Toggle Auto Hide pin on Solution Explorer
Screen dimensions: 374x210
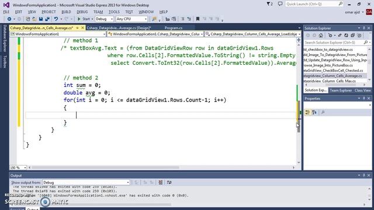click(x=363, y=28)
